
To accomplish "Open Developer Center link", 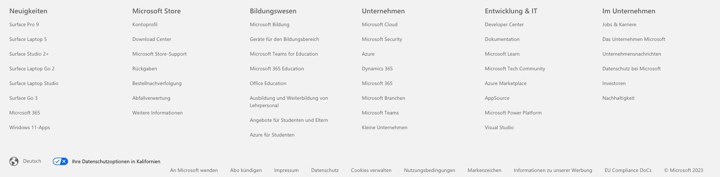I will pos(504,25).
